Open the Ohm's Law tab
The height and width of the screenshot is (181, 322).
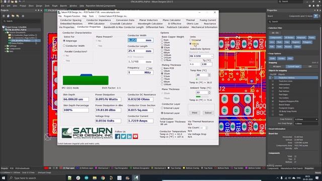(193, 24)
